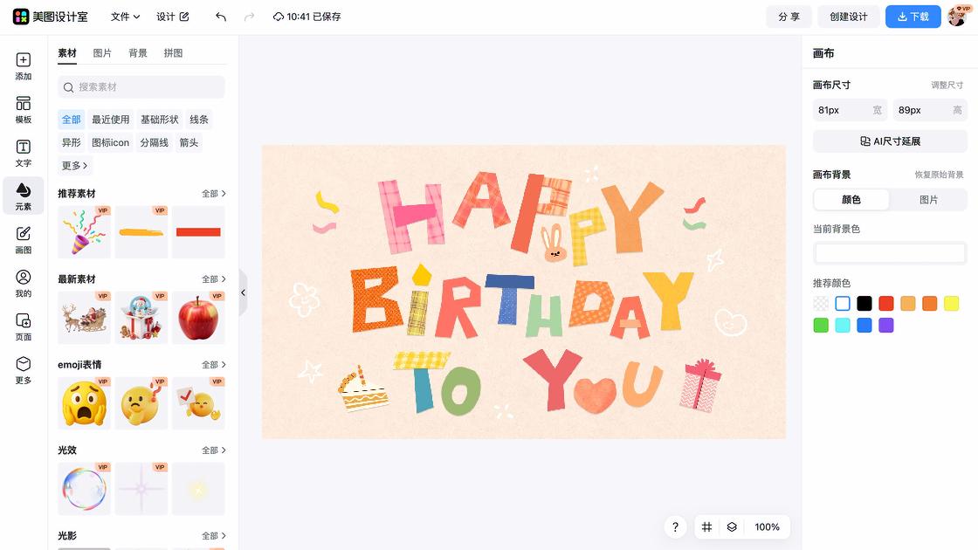978x550 pixels.
Task: Switch to the 背景 tab
Action: coord(138,53)
